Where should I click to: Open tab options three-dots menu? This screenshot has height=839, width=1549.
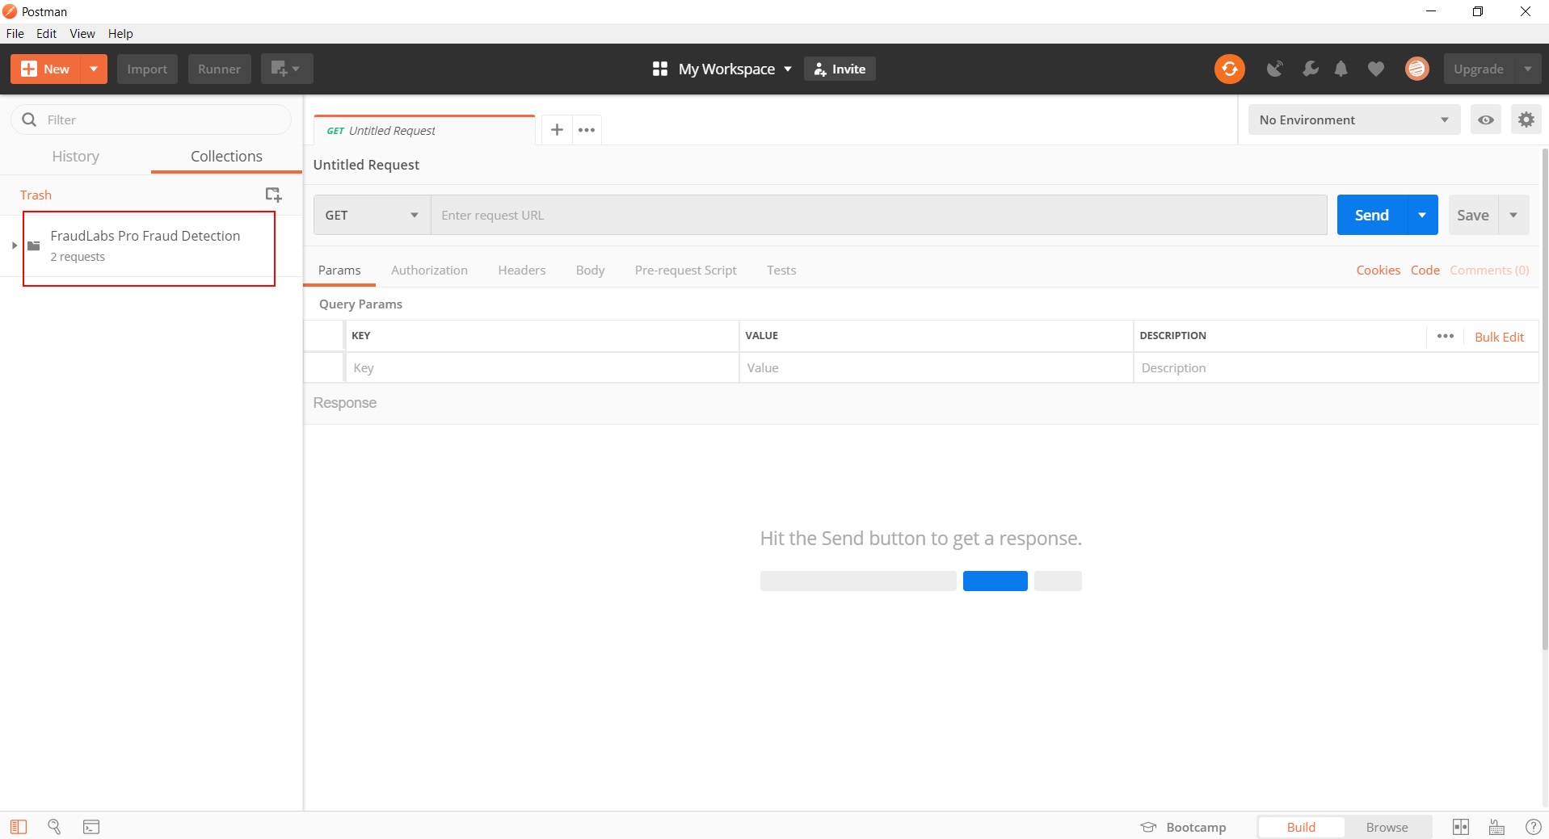point(587,130)
